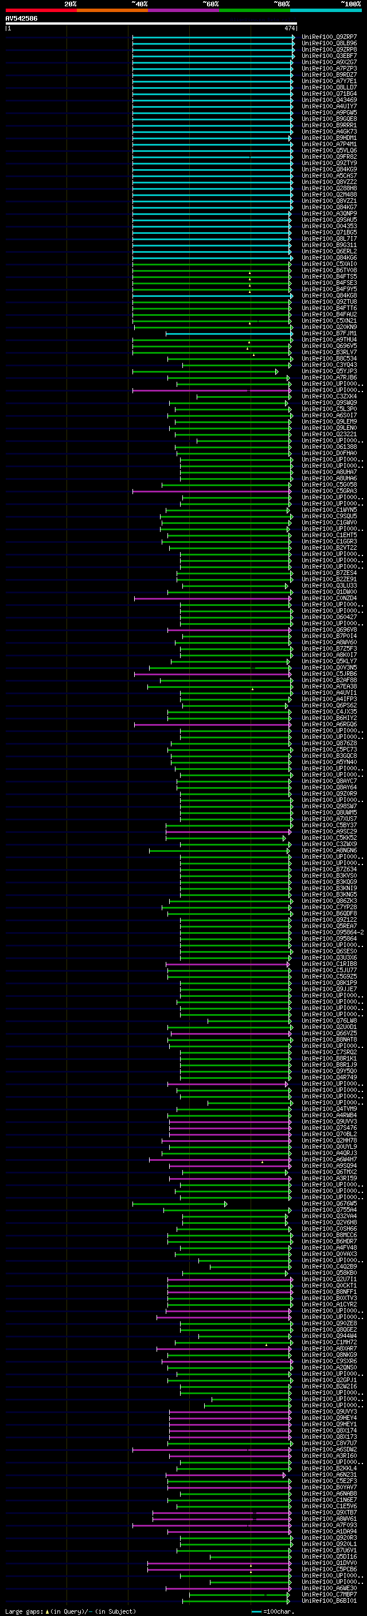Screen dimensions: 367x1616
Task: Select the label UniRef100_Q2QKN9
Action: 329,327
